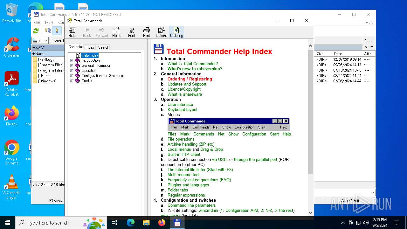This screenshot has width=407, height=229.
Task: Open the Folder tabs link
Action: click(x=178, y=190)
